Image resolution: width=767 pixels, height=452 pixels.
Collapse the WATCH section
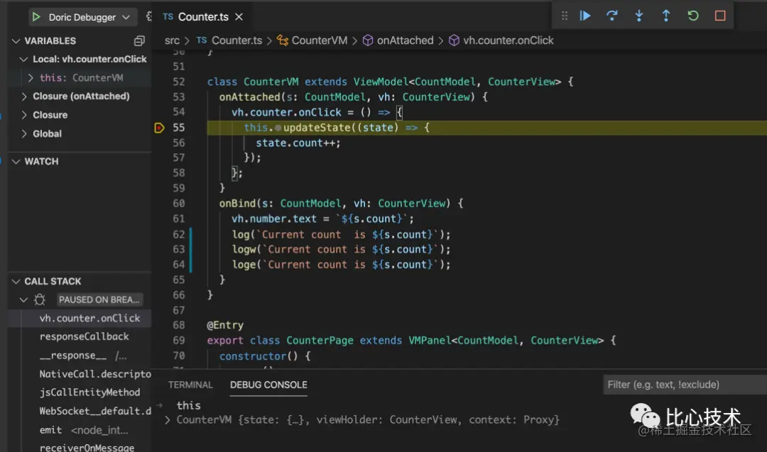[16, 161]
